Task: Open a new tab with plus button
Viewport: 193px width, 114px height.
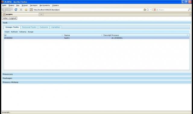Action: [x=41, y=14]
